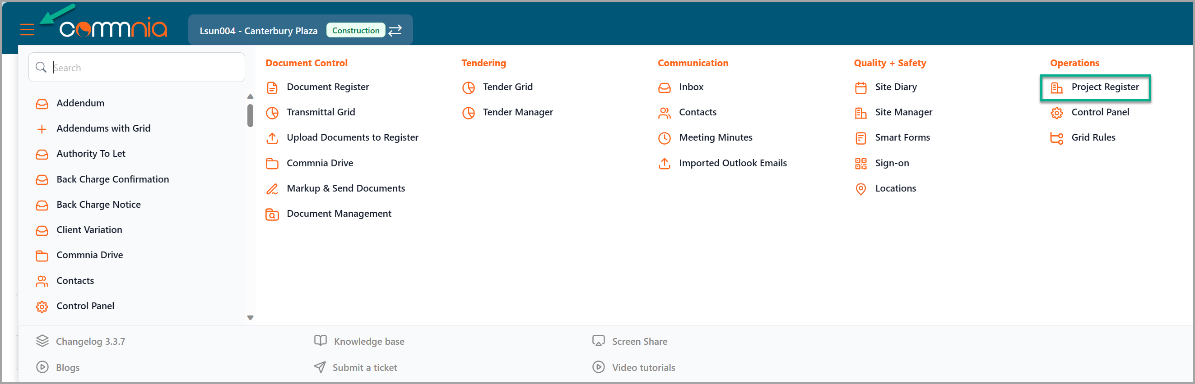Viewport: 1195px width, 384px height.
Task: Click the gear icon for Operations Control Panel
Action: (1057, 113)
